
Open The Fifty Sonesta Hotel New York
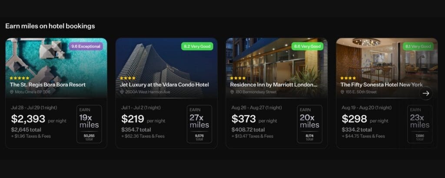(x=382, y=85)
